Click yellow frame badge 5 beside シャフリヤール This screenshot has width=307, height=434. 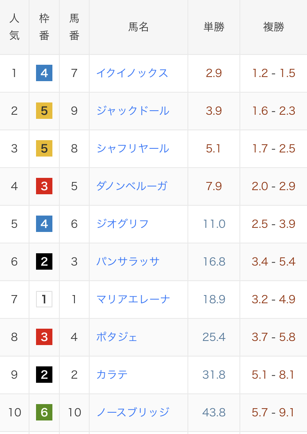pyautogui.click(x=44, y=148)
